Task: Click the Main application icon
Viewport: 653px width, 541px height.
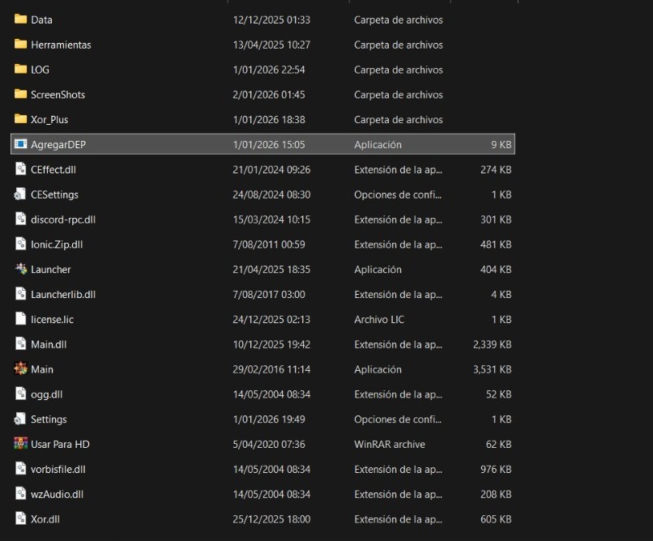Action: click(x=21, y=369)
